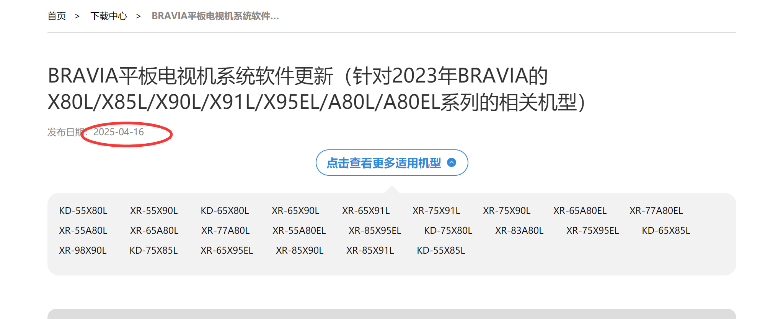Select model XR-75X90L
The image size is (773, 319).
507,211
